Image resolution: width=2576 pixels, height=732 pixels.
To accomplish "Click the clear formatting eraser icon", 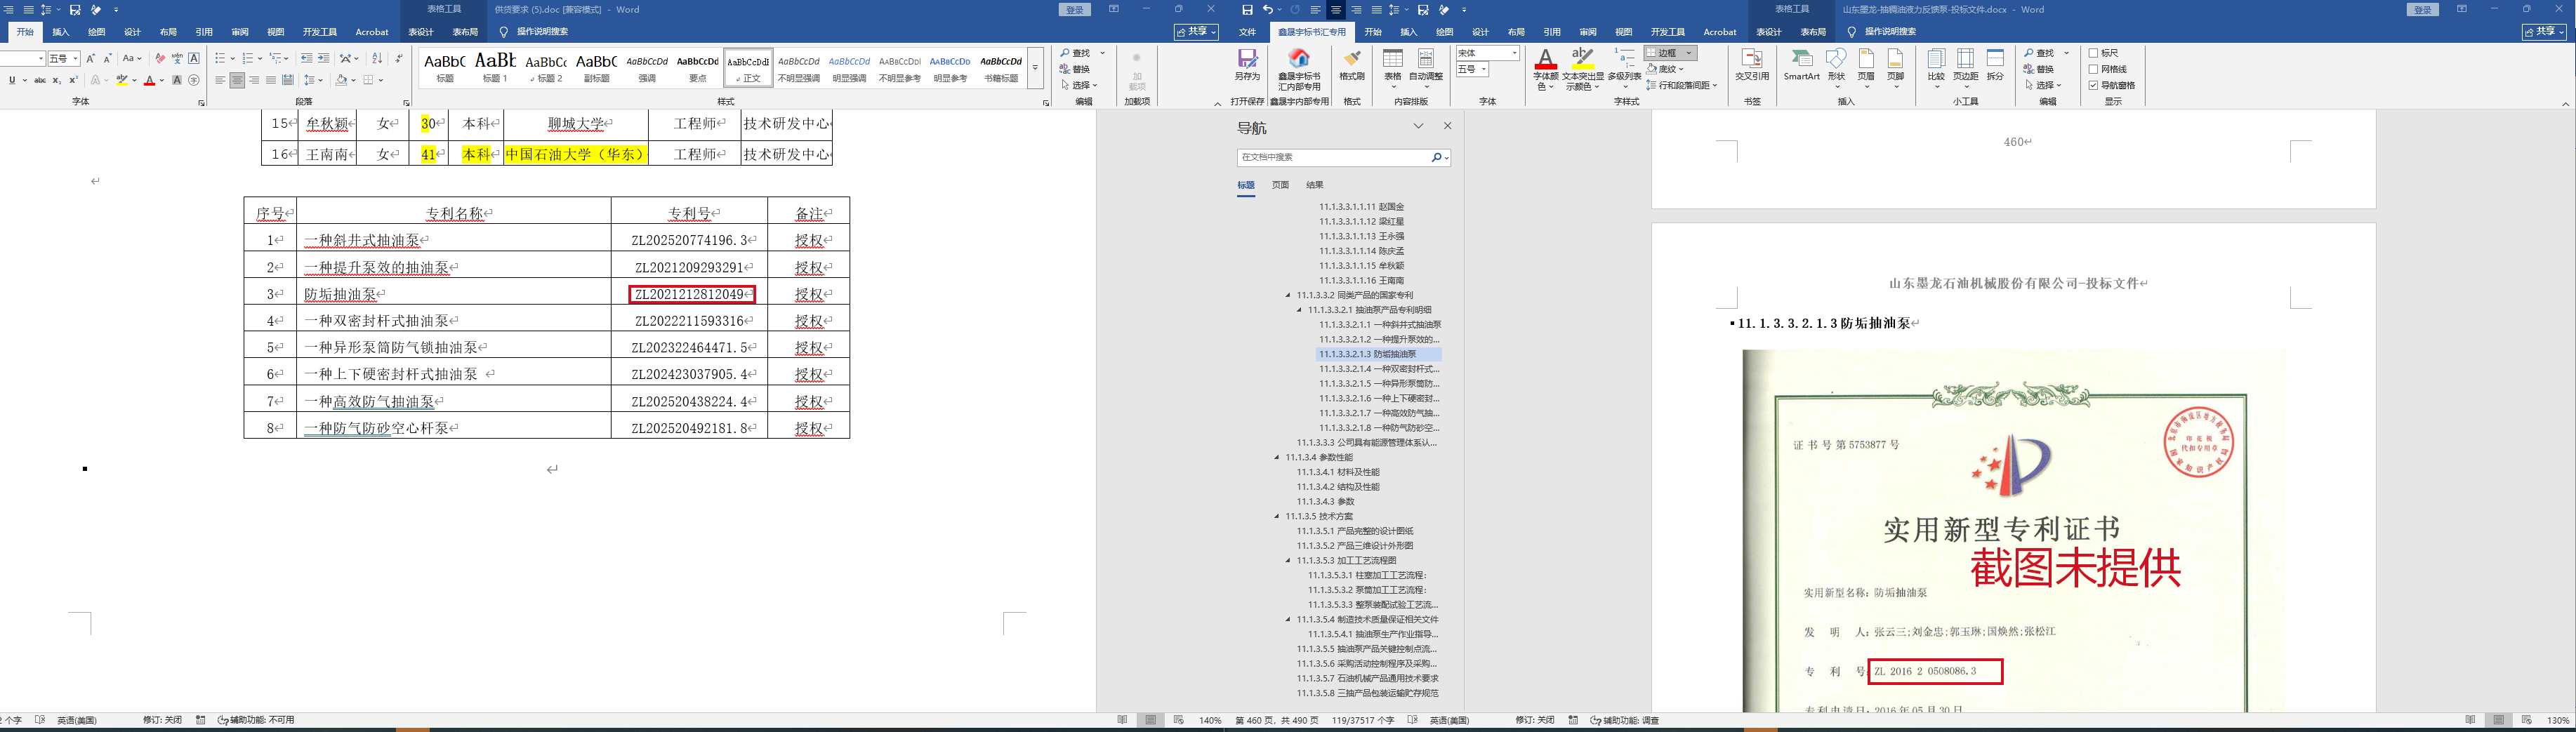I will point(160,58).
